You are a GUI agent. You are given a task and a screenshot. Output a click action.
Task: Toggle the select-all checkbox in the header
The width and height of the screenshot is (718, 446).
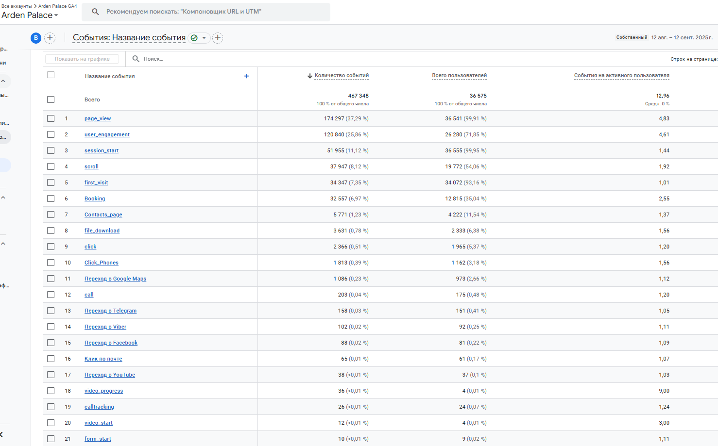pos(51,75)
